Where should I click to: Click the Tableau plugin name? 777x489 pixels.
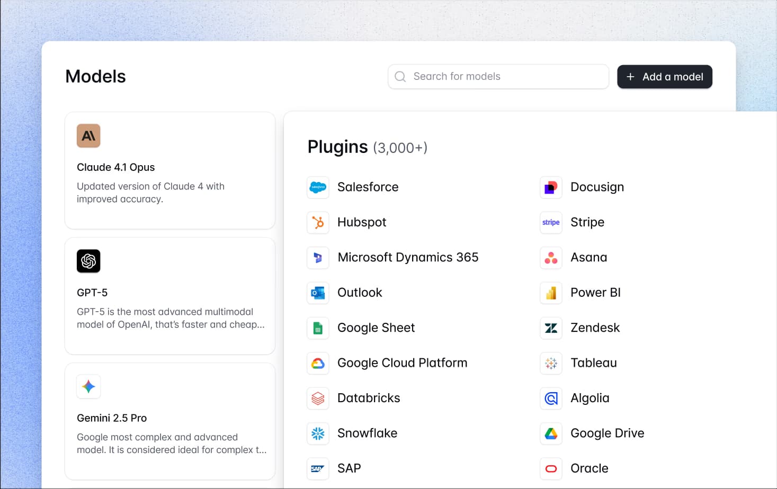pos(593,363)
